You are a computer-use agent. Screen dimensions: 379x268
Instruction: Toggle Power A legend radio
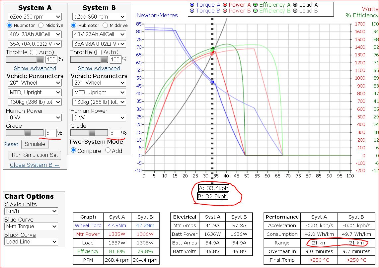[x=225, y=5]
